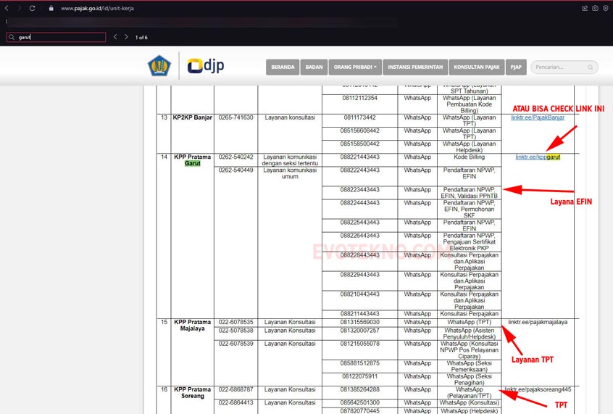Open Instansi Pemerintah menu
The width and height of the screenshot is (613, 414).
pyautogui.click(x=415, y=67)
